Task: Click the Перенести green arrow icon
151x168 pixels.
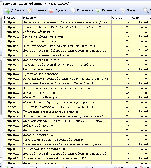Action: (x=98, y=10)
